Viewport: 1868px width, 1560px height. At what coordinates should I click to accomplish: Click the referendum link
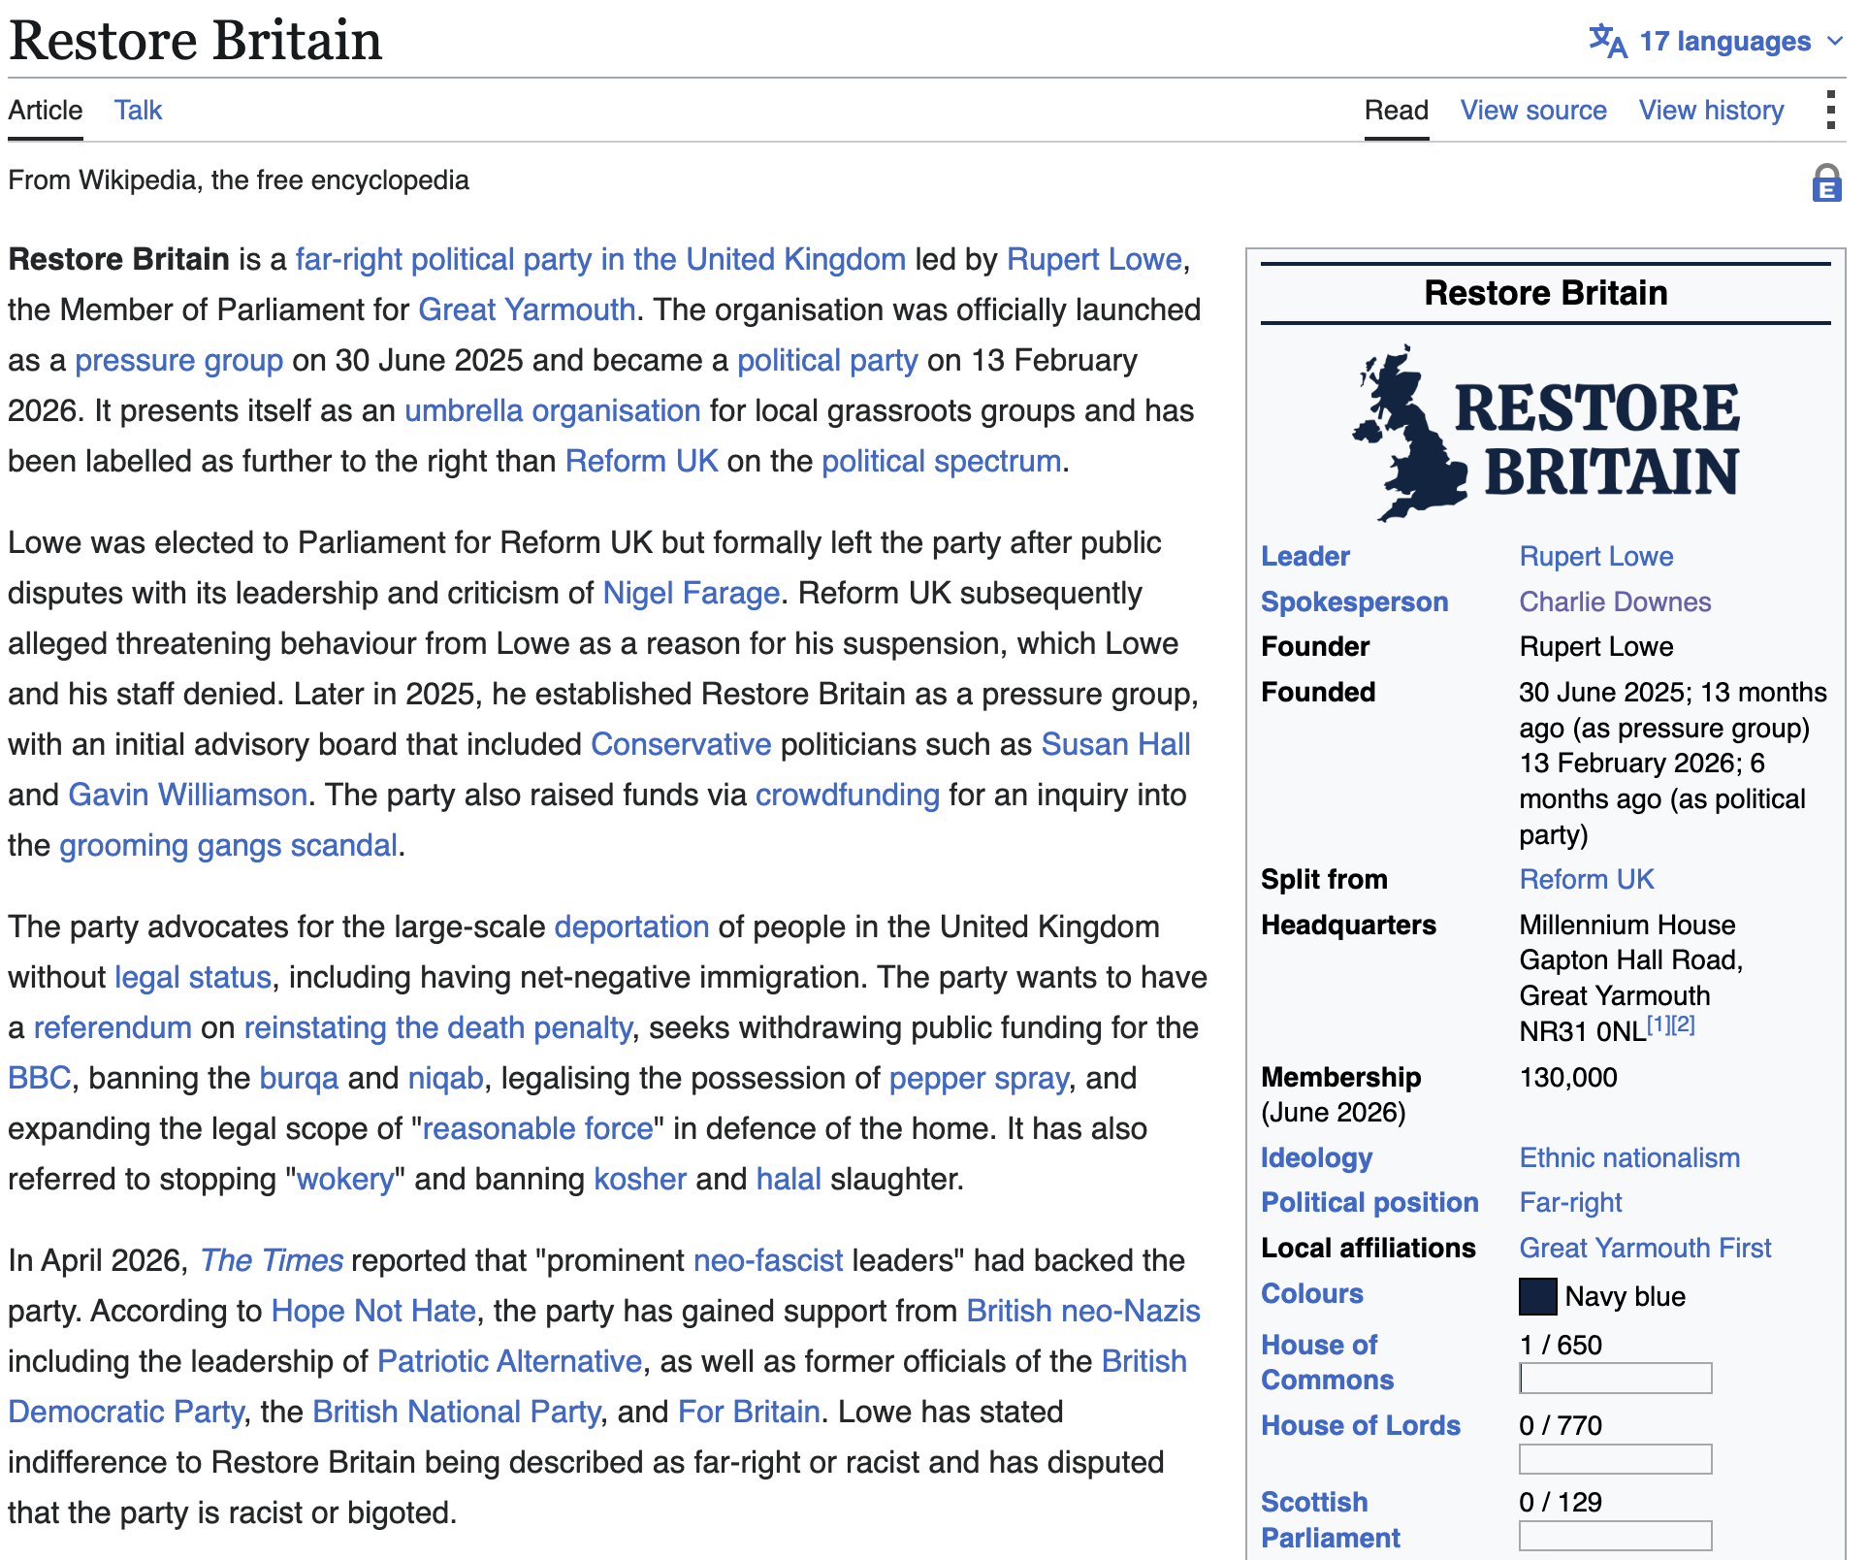(113, 1027)
